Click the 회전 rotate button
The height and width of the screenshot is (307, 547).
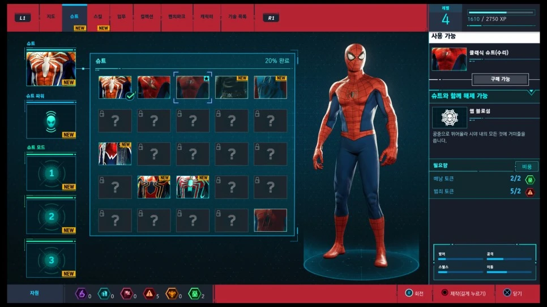(x=414, y=293)
